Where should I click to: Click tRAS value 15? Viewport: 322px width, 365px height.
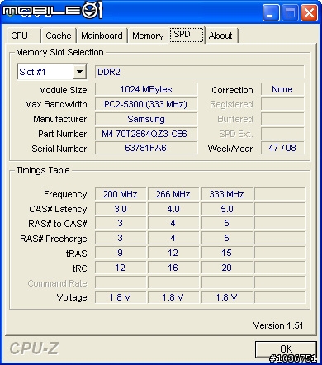click(227, 253)
